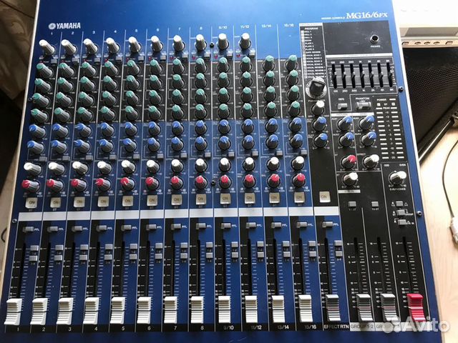Engage the channel 3 PFL switch

(x=77, y=229)
